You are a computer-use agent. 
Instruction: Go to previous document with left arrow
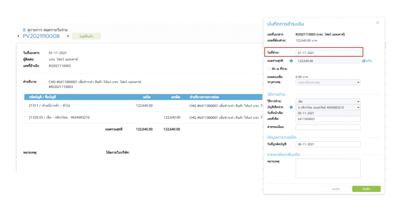coord(19,36)
